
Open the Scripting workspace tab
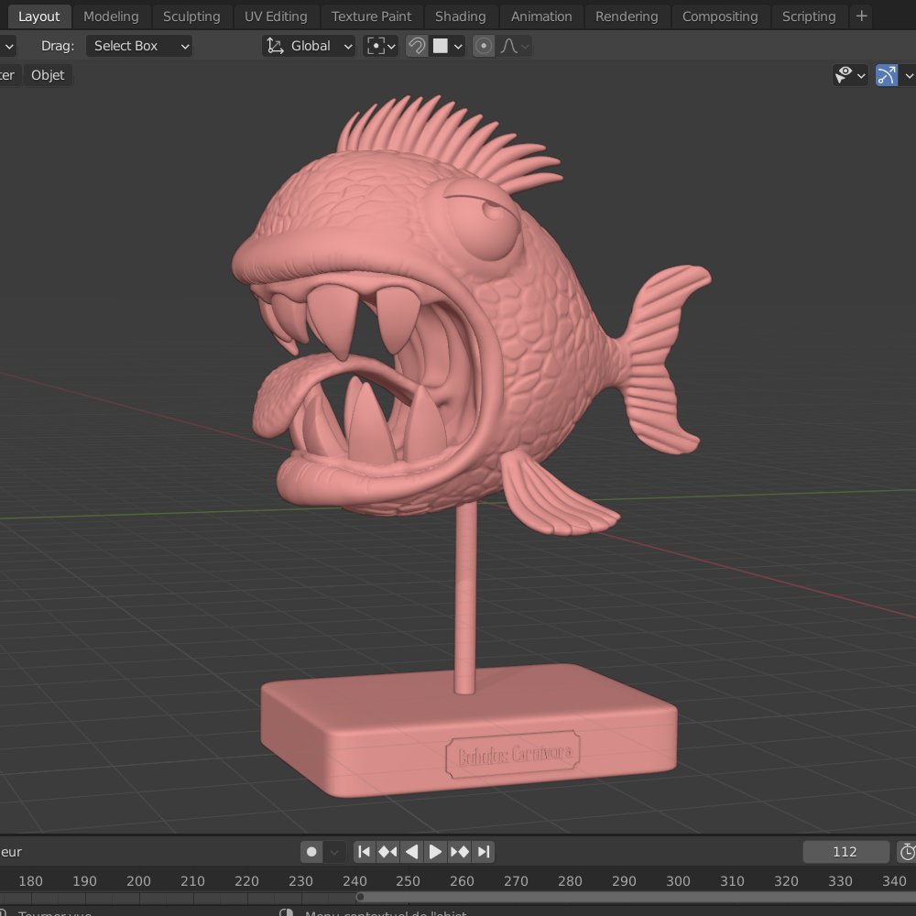pos(809,16)
